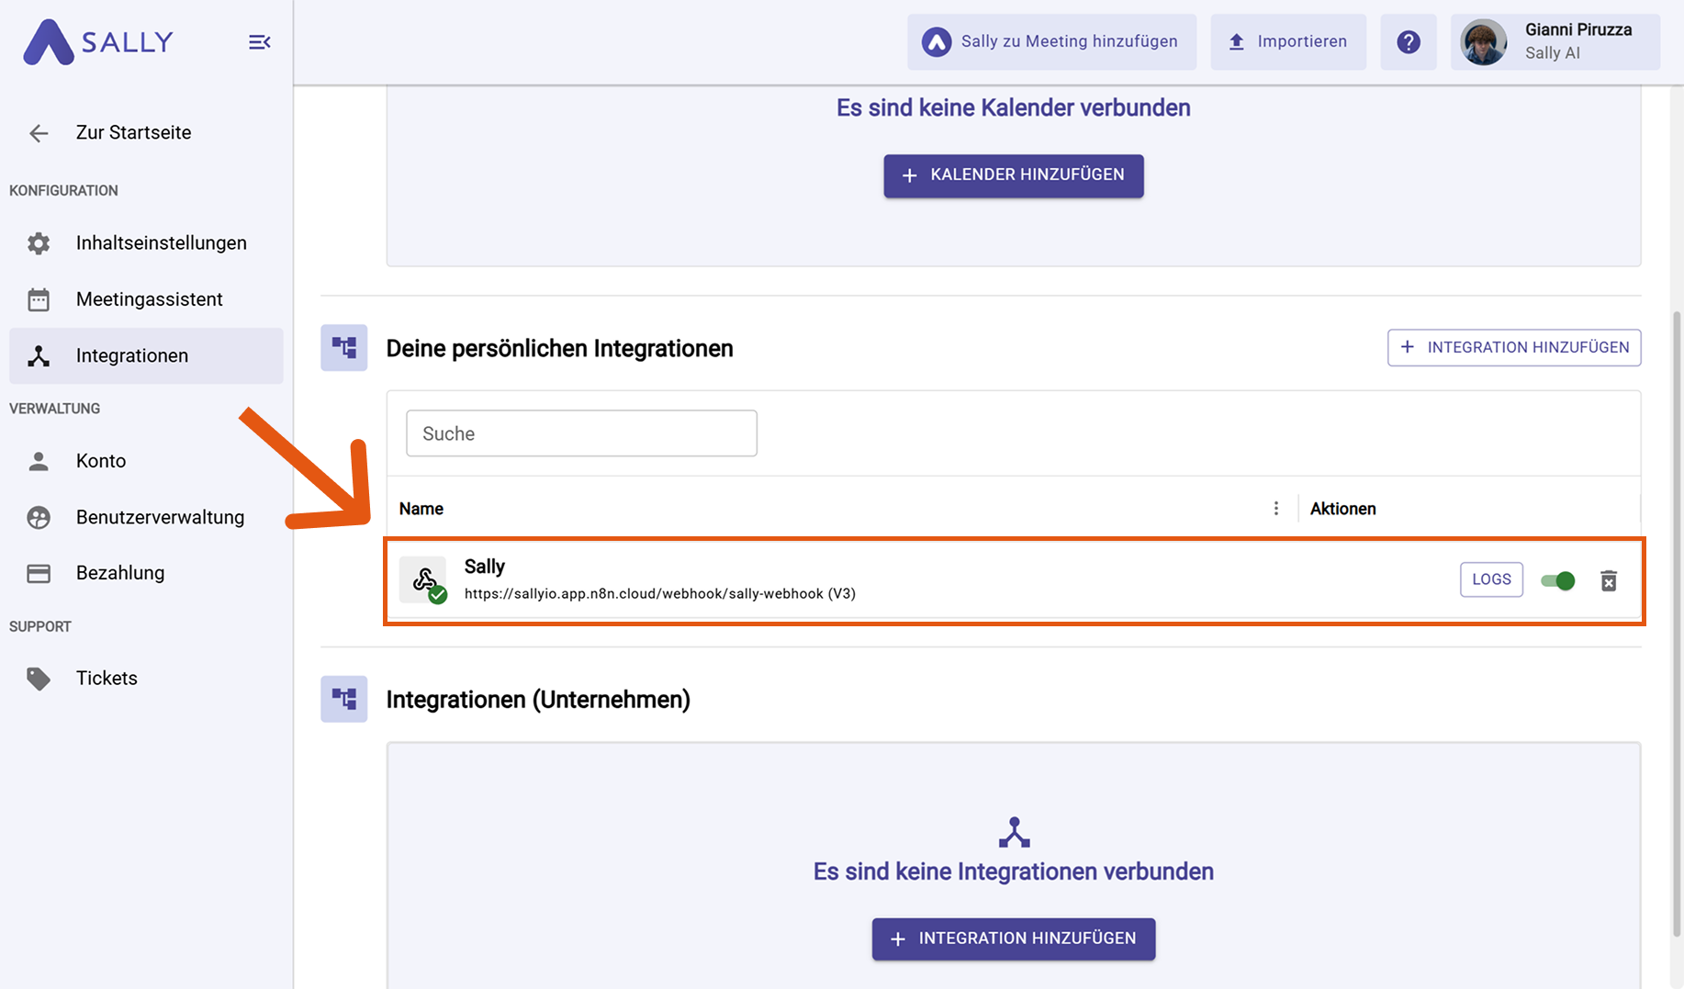This screenshot has height=989, width=1684.
Task: Open LOGS for Sally webhook
Action: pos(1491,579)
